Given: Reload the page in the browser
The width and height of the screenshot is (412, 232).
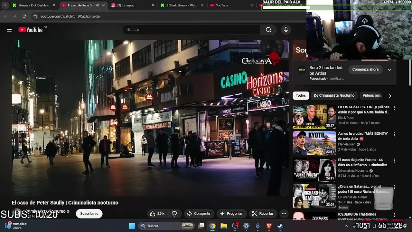Looking at the screenshot, I should 24,16.
